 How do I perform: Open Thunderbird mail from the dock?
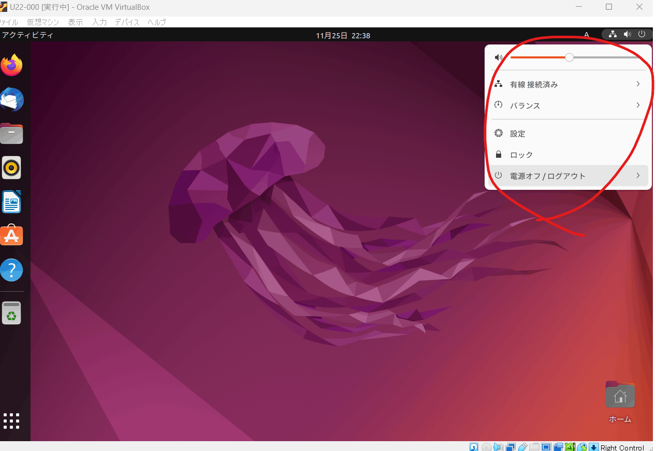coord(11,99)
